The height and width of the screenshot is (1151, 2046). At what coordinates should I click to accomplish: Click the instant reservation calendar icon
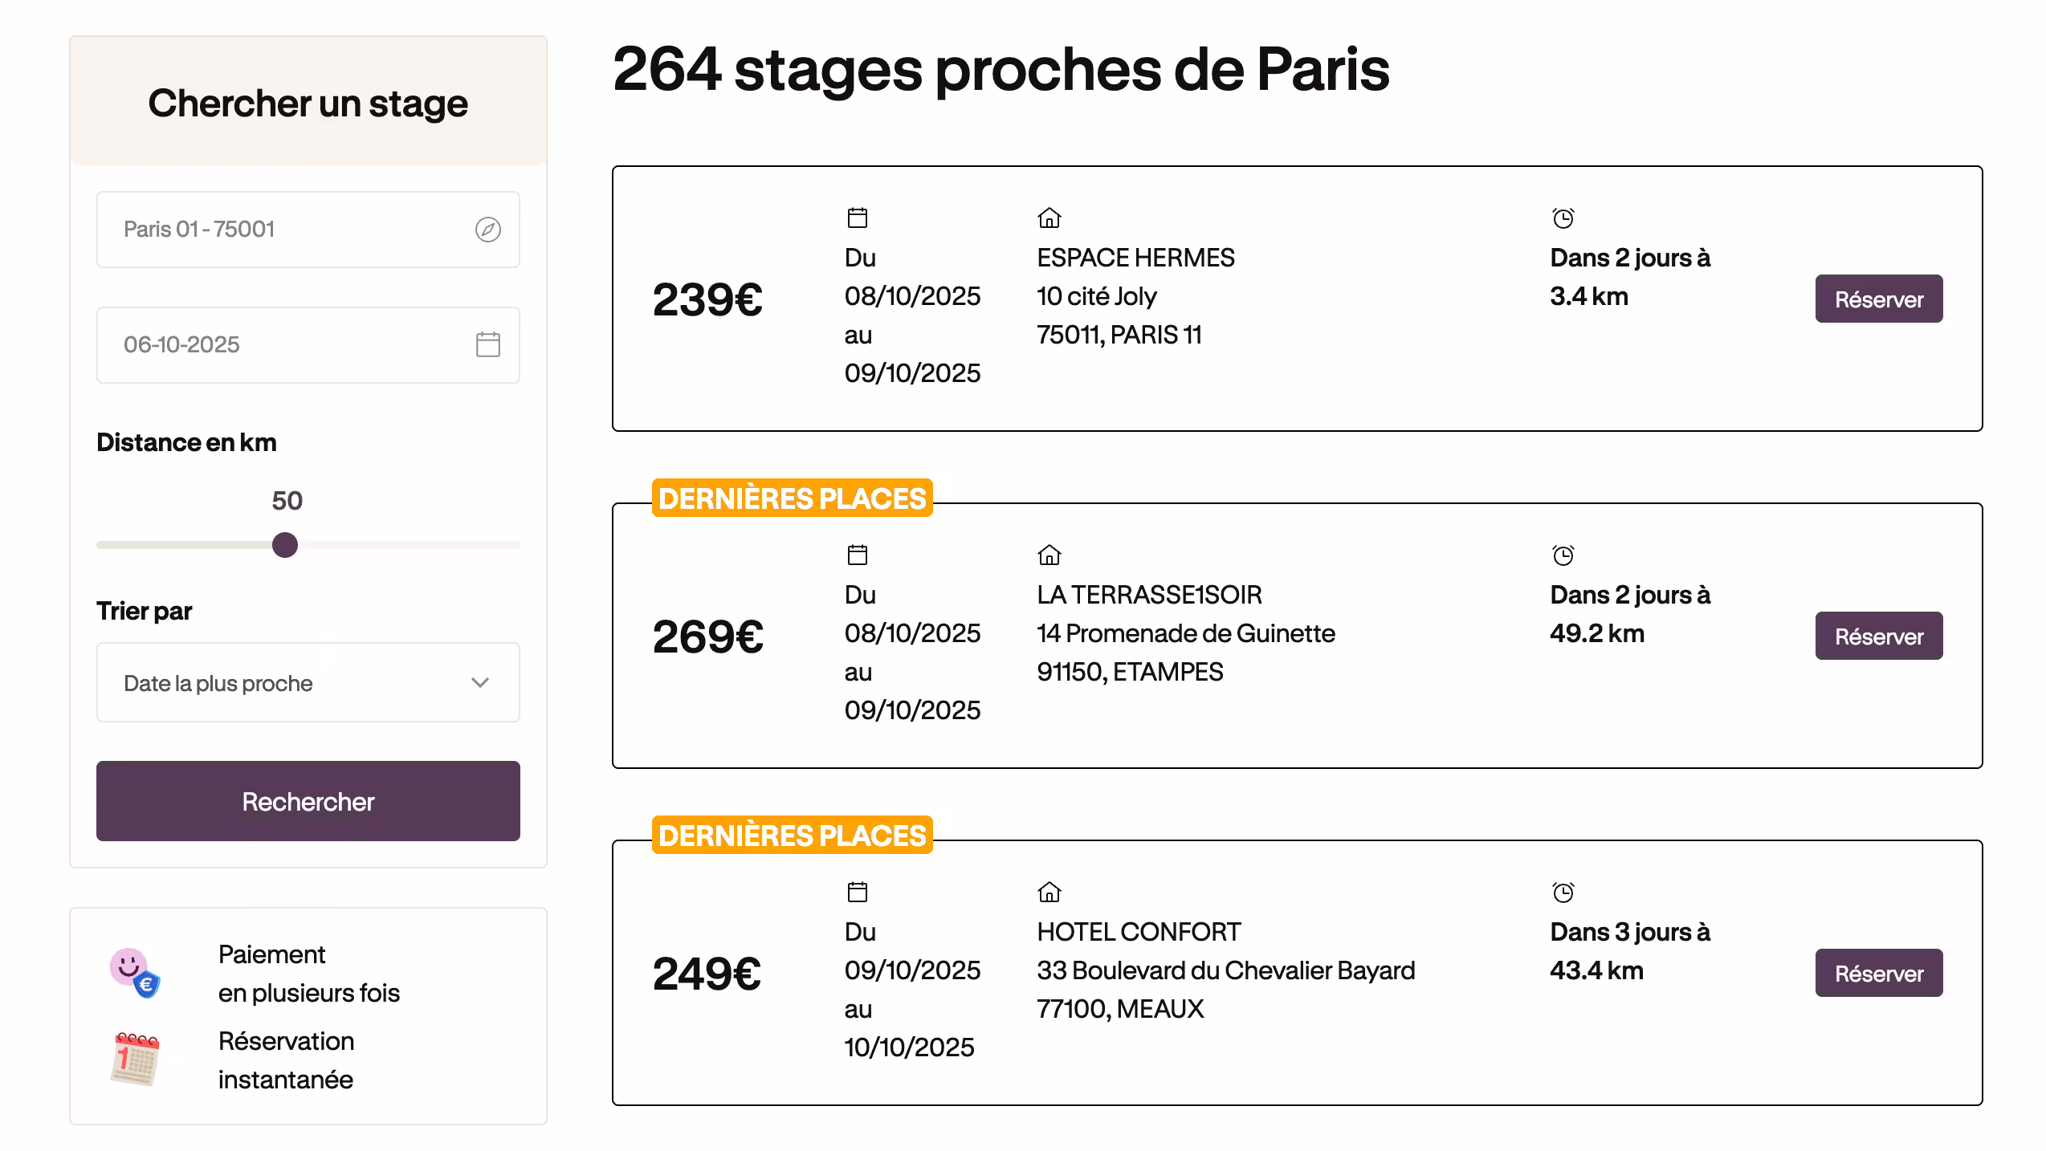coord(134,1059)
